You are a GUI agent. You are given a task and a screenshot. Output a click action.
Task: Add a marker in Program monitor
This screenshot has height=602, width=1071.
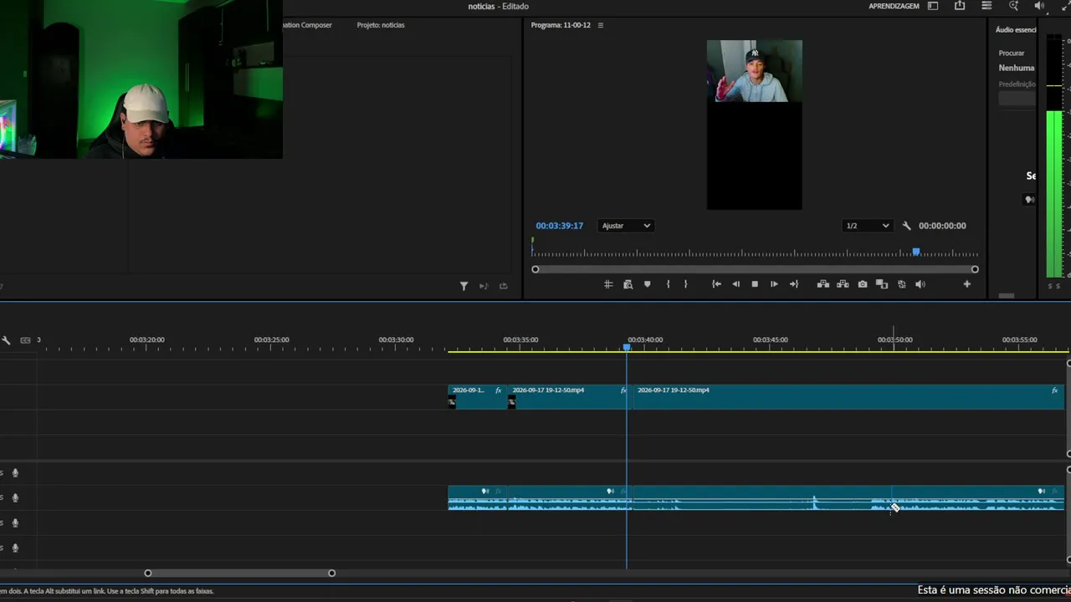pos(647,284)
